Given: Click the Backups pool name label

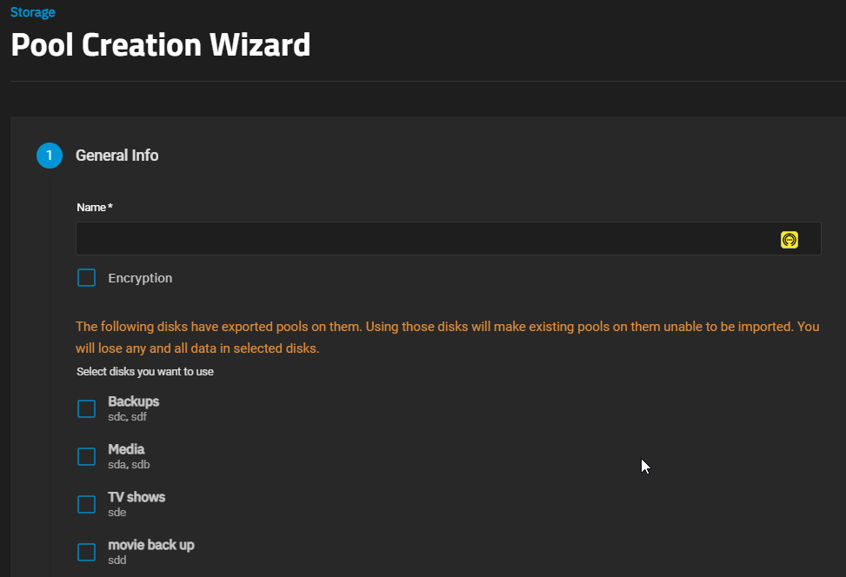Looking at the screenshot, I should coord(133,401).
